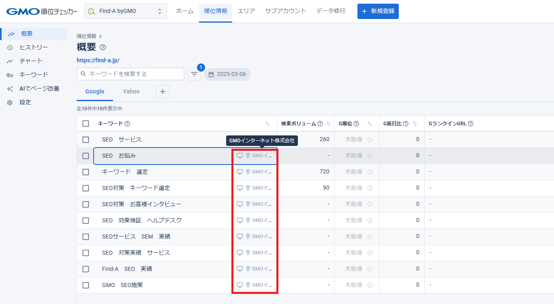554x304 pixels.
Task: Sort by G前日比 column arrows
Action: pos(415,124)
